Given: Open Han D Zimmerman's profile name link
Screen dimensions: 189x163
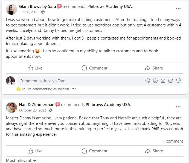Looking at the screenshot, I should click(x=37, y=104).
